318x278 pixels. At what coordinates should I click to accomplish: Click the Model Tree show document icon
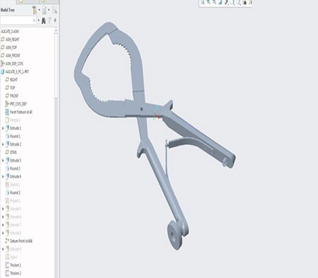coord(44,11)
